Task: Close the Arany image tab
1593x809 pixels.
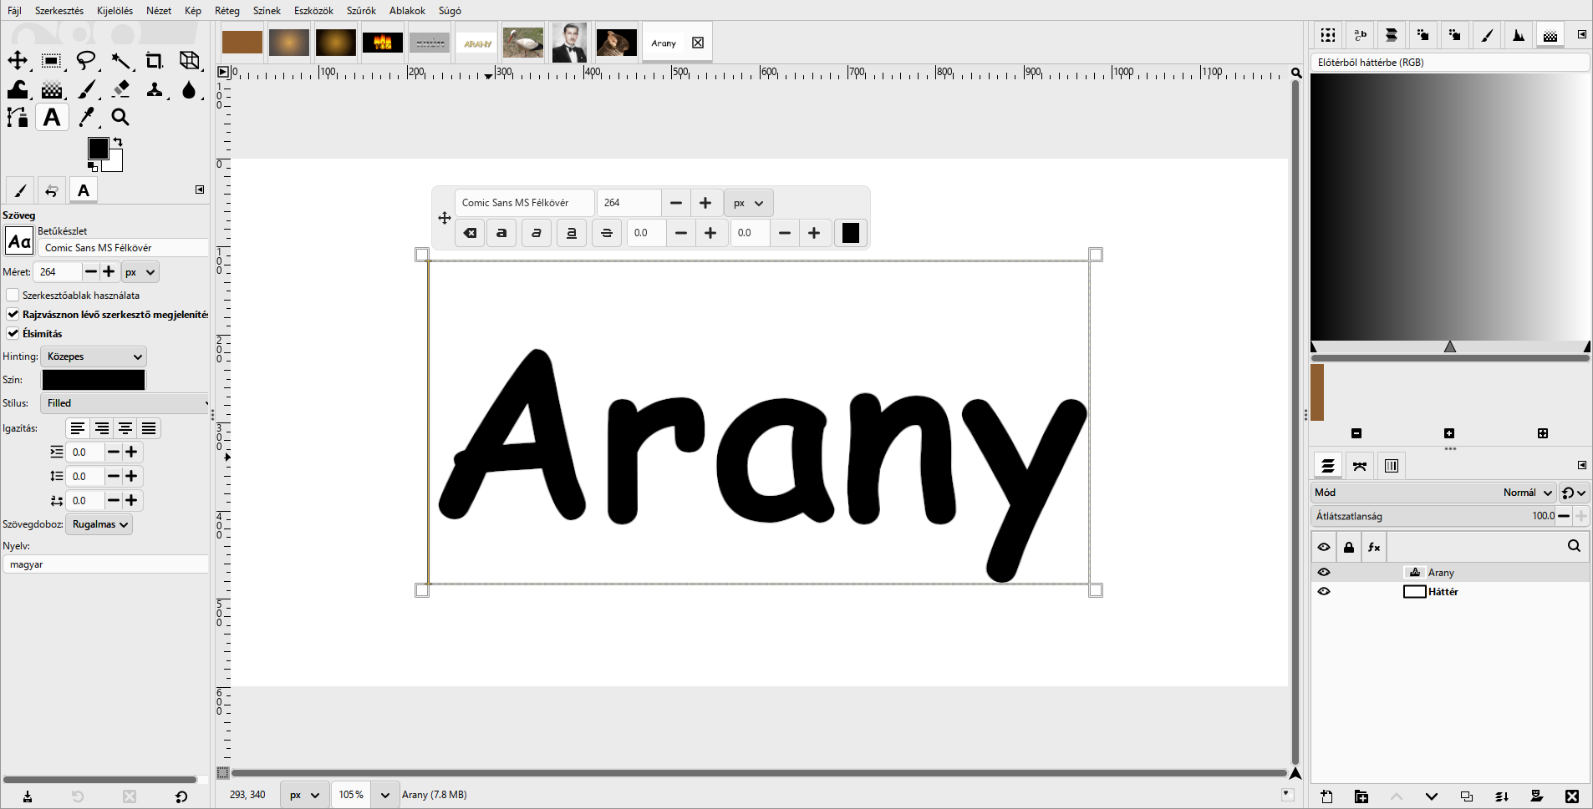Action: click(x=698, y=43)
